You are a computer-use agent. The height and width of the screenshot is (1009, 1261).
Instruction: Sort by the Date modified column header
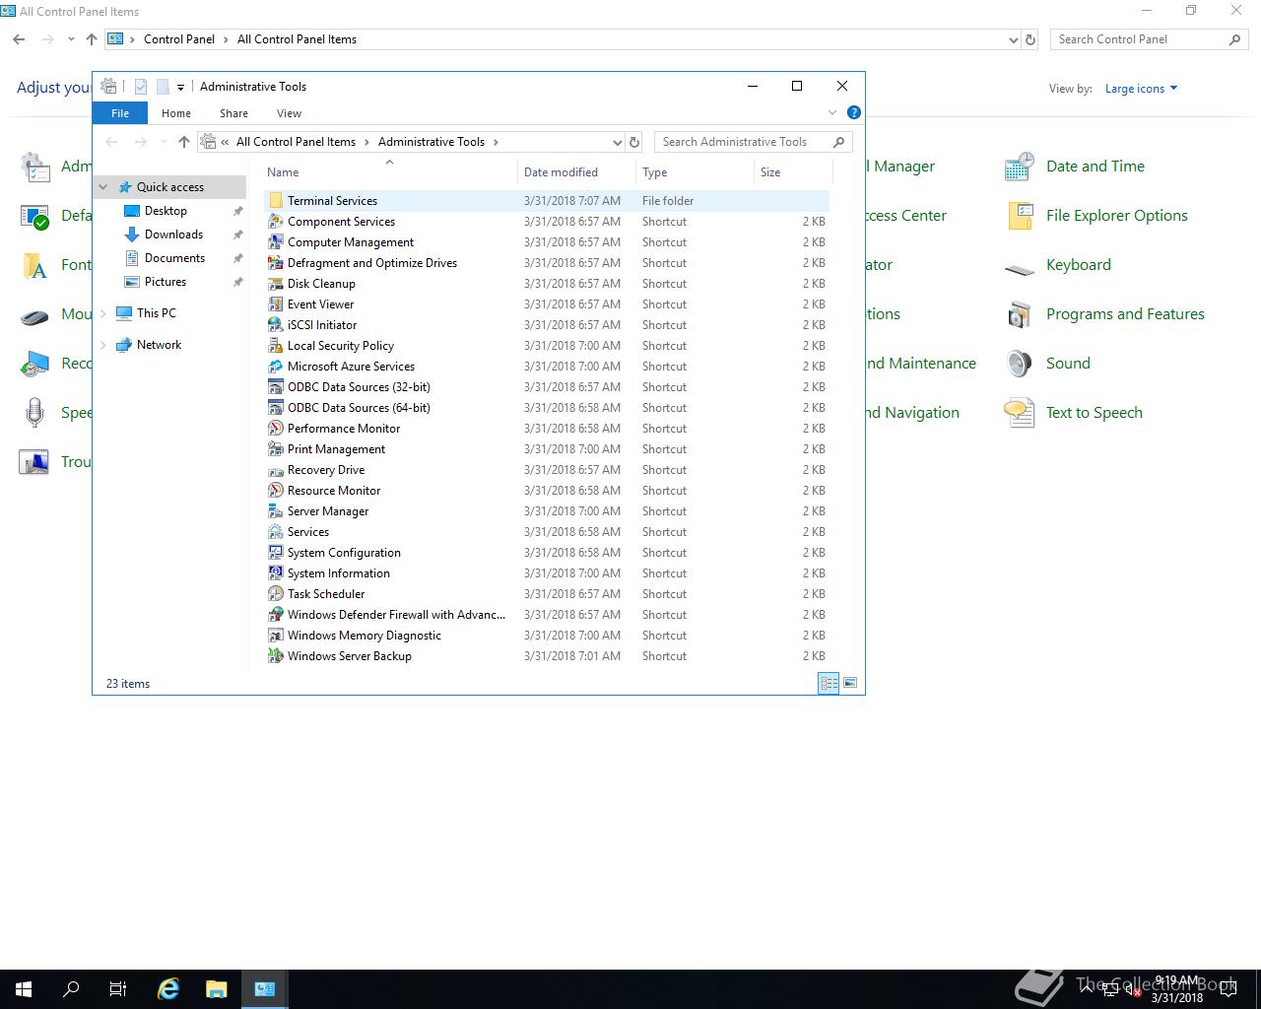pyautogui.click(x=576, y=172)
